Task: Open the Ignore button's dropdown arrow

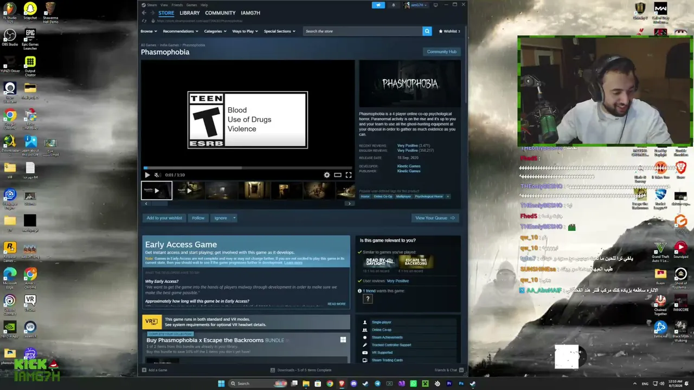Action: pyautogui.click(x=234, y=218)
